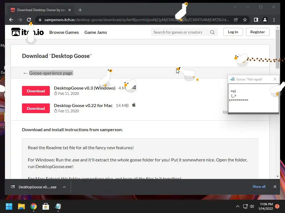Screen dimensions: 285x213
Task: Open the Chrome profile avatar icon
Action: coord(265,20)
